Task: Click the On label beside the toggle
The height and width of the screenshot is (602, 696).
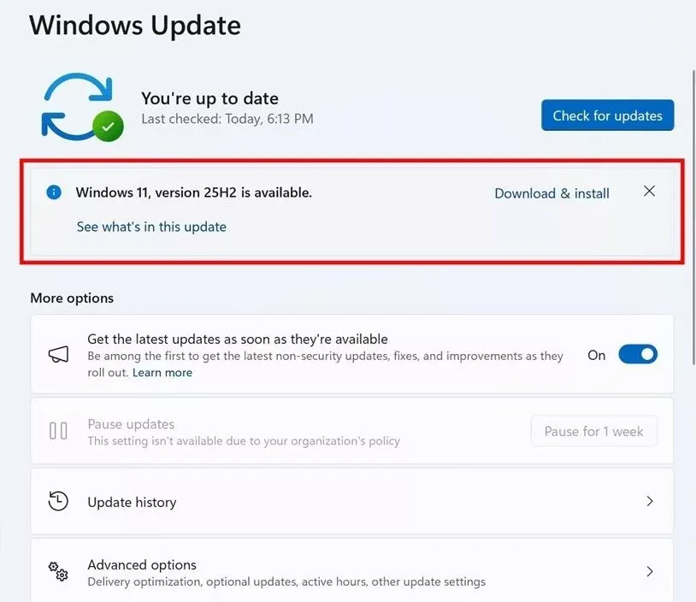Action: 596,355
